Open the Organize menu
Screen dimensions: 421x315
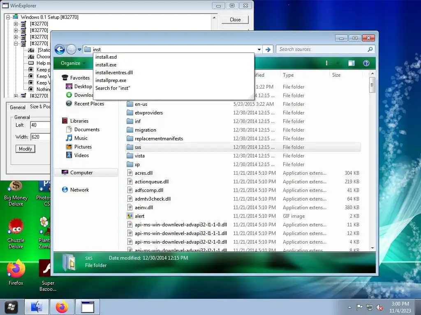click(x=73, y=63)
